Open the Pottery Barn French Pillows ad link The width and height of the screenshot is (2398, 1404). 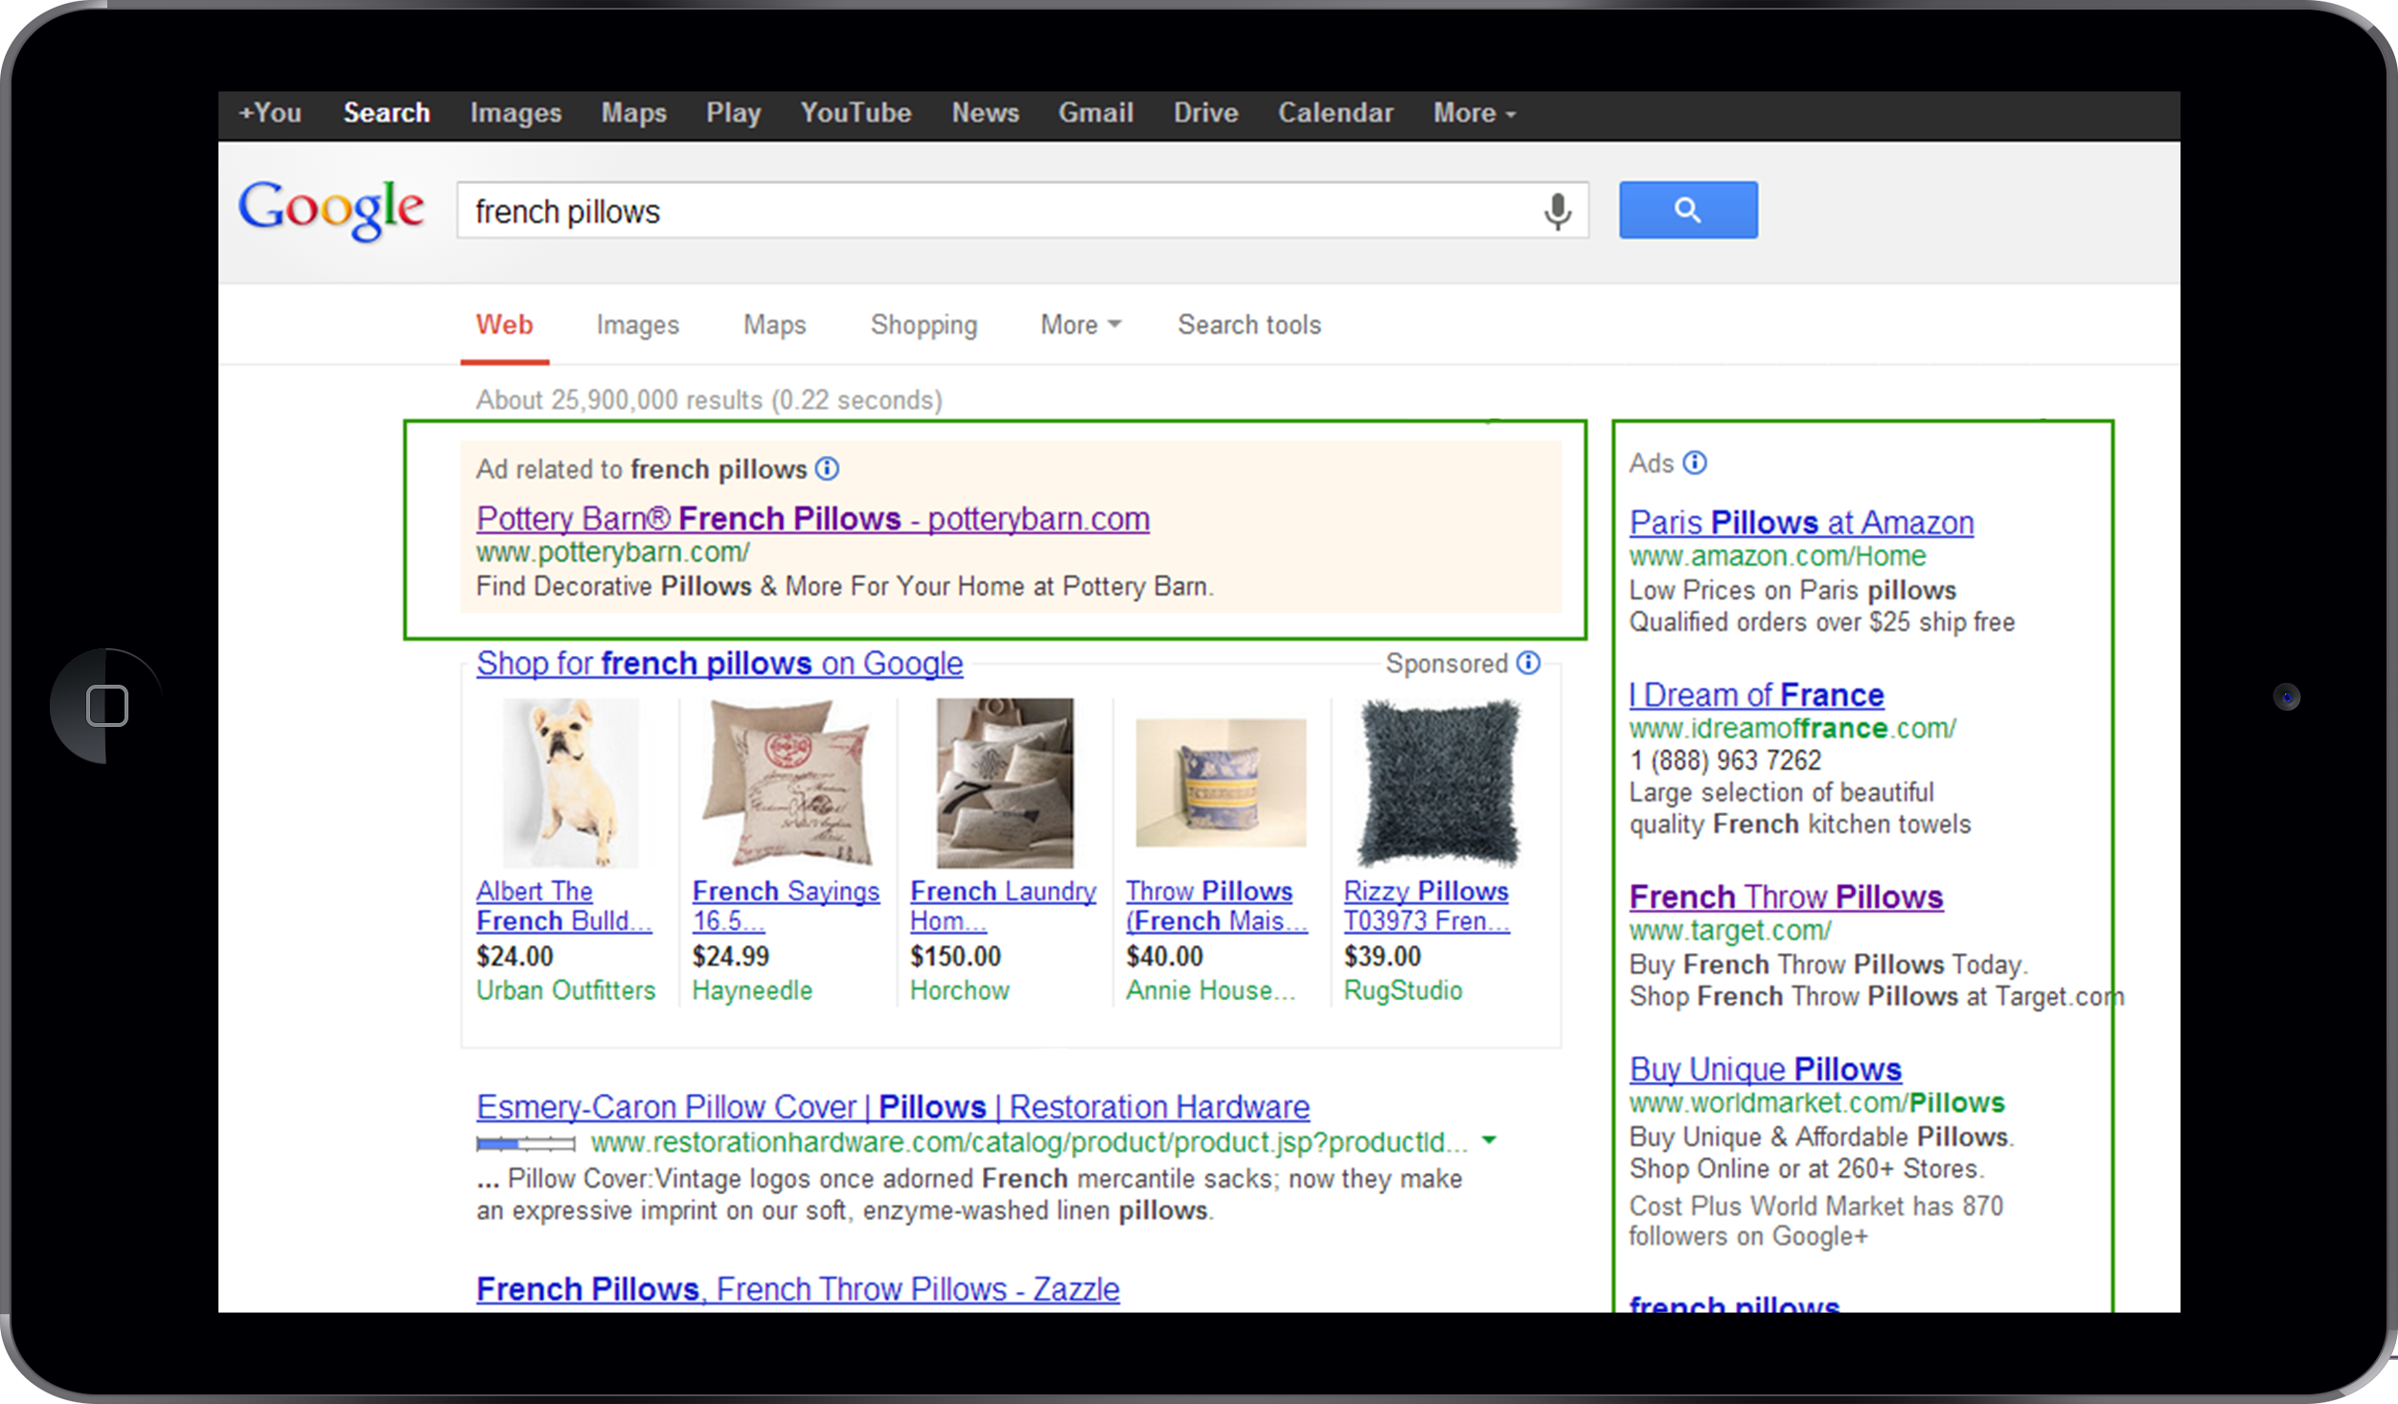(812, 518)
